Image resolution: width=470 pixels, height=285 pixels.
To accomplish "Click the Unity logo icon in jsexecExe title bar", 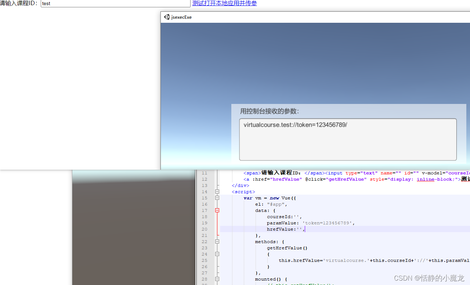I will tap(167, 17).
